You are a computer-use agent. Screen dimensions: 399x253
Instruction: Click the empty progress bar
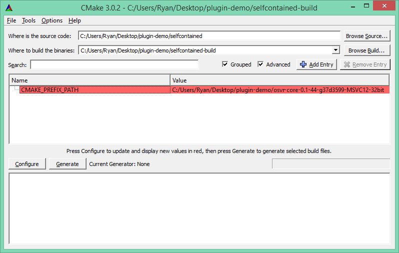(x=331, y=163)
